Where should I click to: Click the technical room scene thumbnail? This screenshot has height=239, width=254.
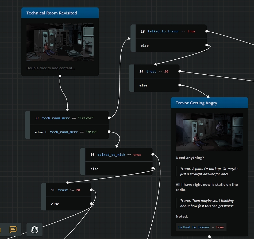60,42
